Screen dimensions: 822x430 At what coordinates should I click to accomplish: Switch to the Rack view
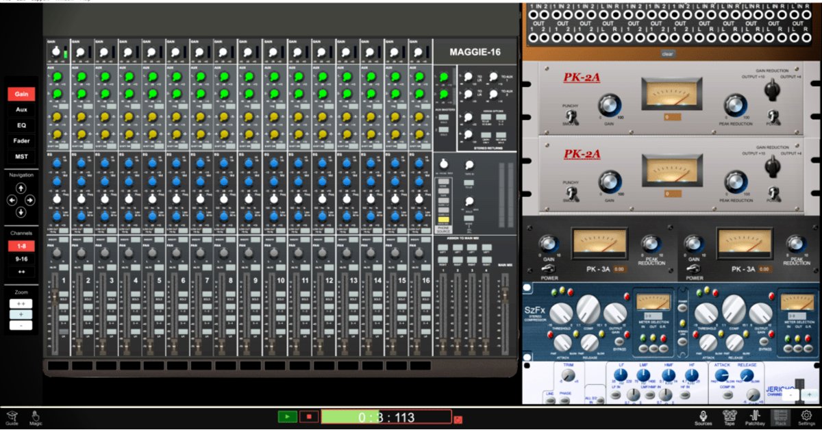(x=780, y=417)
